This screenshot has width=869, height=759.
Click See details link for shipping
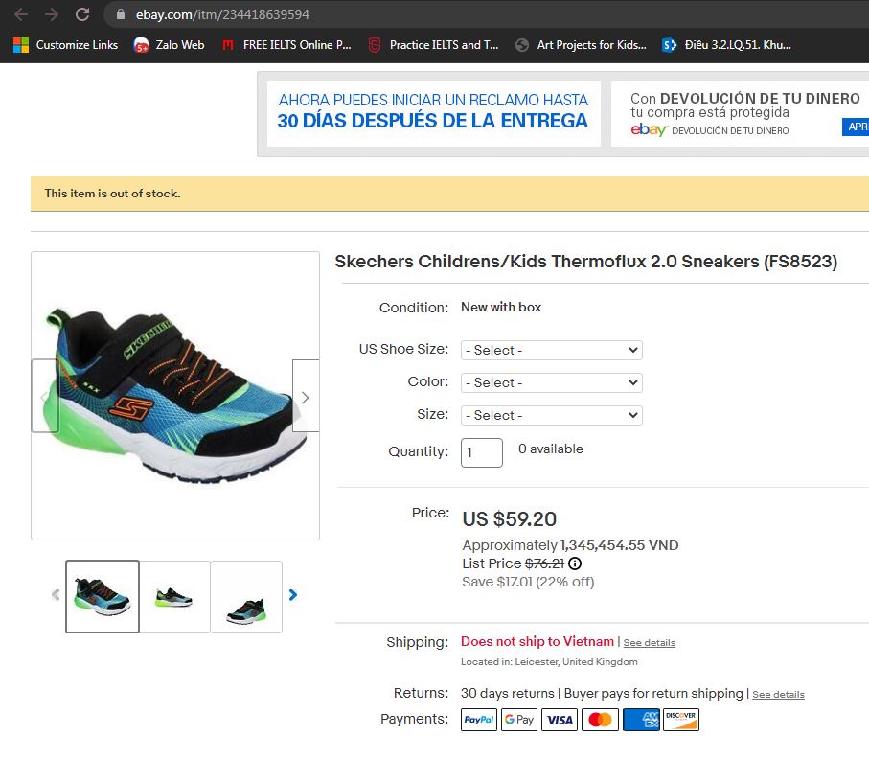(x=649, y=643)
